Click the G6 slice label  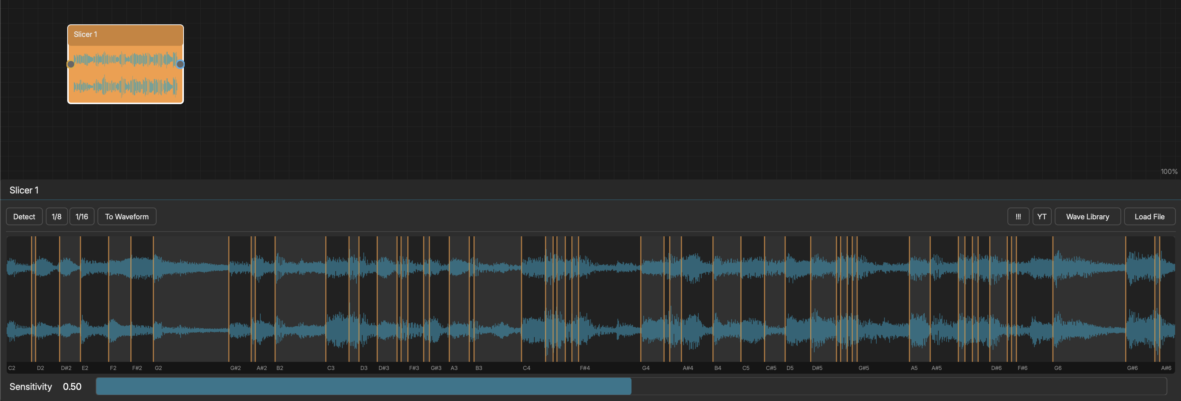pyautogui.click(x=1058, y=368)
